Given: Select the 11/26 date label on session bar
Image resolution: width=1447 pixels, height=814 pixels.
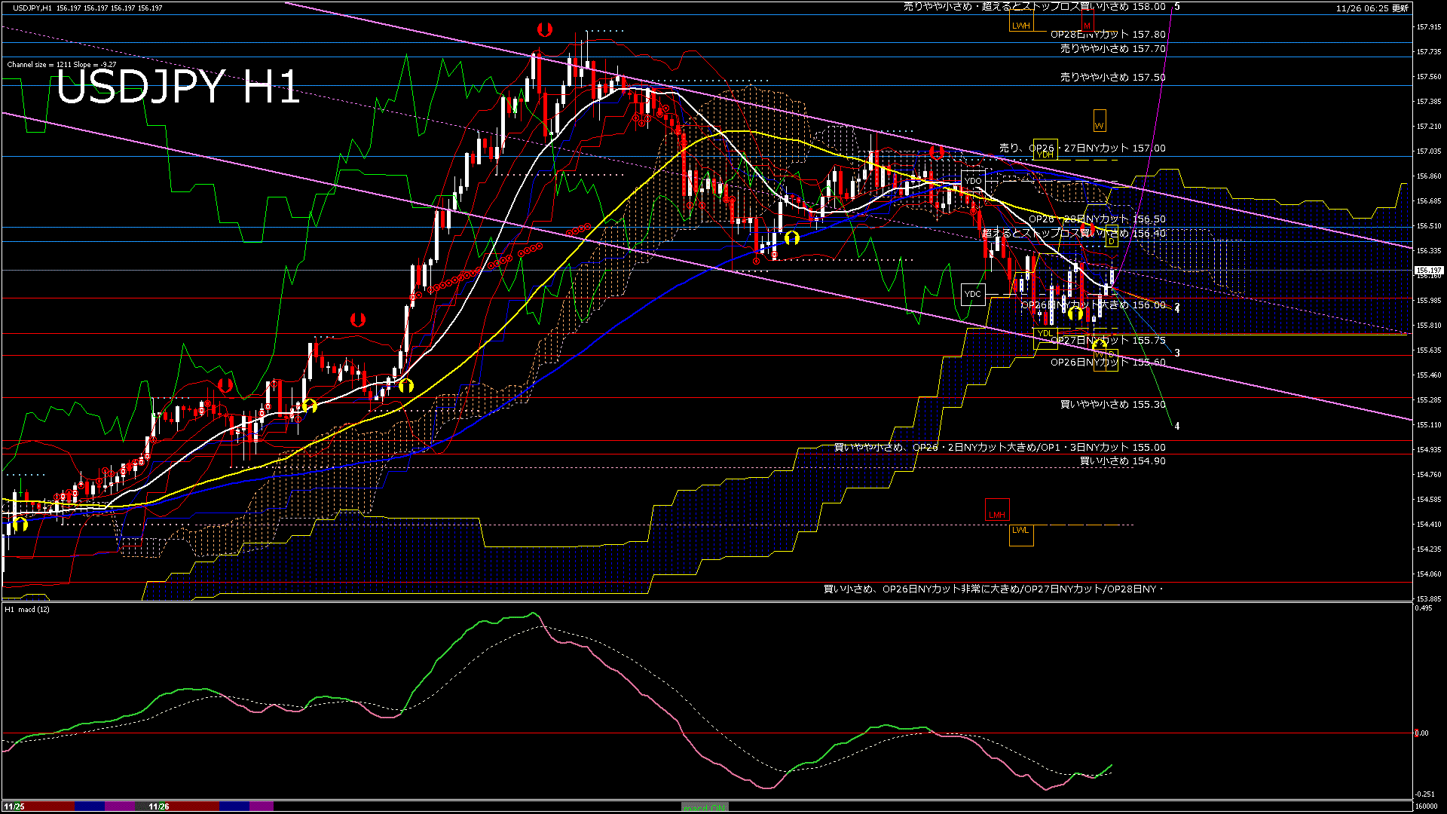Looking at the screenshot, I should [159, 806].
